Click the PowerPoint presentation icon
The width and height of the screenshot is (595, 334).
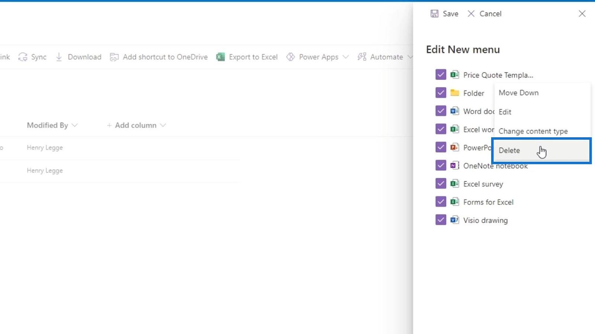[x=454, y=147]
